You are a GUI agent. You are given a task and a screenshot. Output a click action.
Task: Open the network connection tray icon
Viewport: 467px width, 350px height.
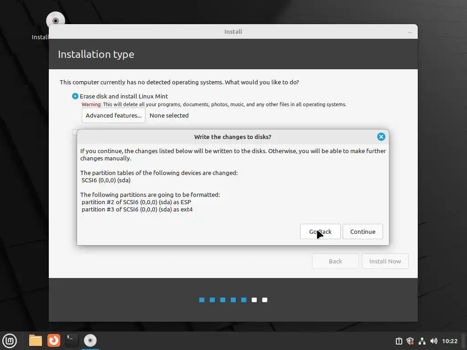tap(422, 341)
